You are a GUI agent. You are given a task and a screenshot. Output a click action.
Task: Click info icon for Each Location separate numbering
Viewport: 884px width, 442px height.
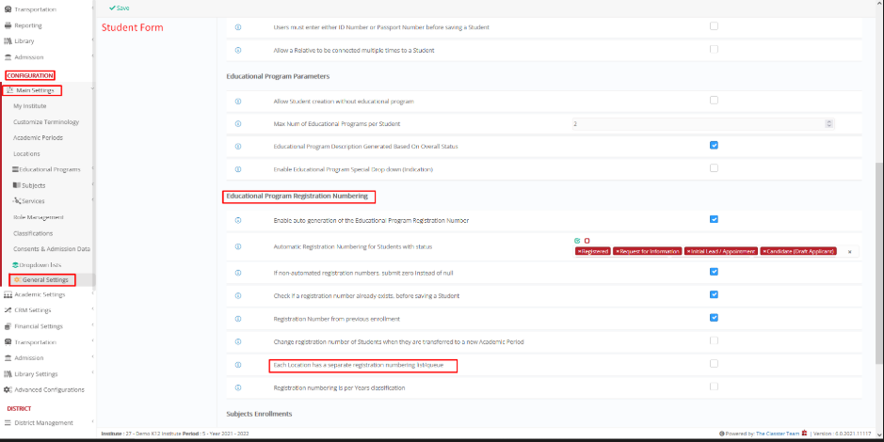pyautogui.click(x=238, y=365)
